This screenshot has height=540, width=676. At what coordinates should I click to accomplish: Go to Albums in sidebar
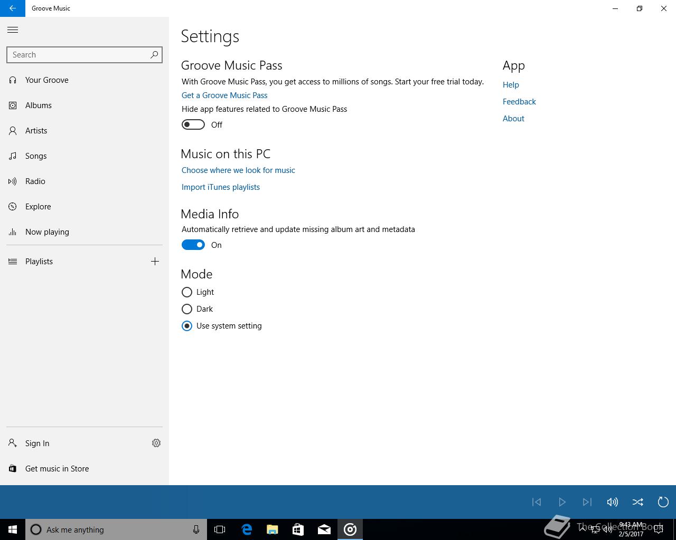[x=84, y=105]
